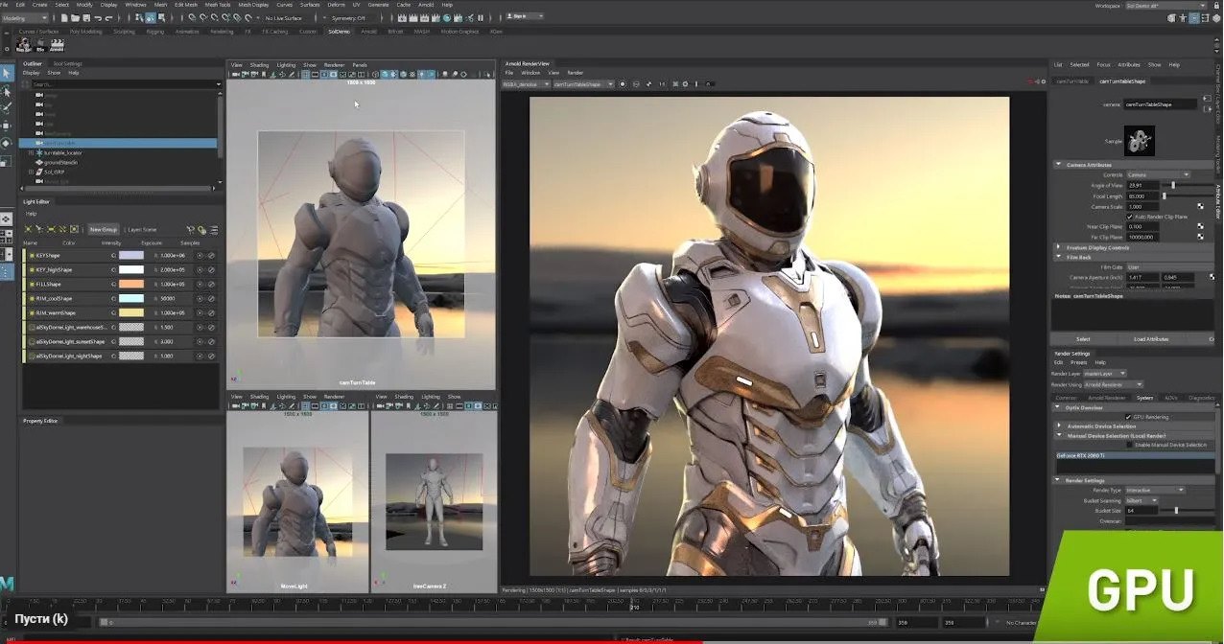Image resolution: width=1224 pixels, height=644 pixels.
Task: Select the isolate light icon in Light Editor
Action: click(x=74, y=230)
